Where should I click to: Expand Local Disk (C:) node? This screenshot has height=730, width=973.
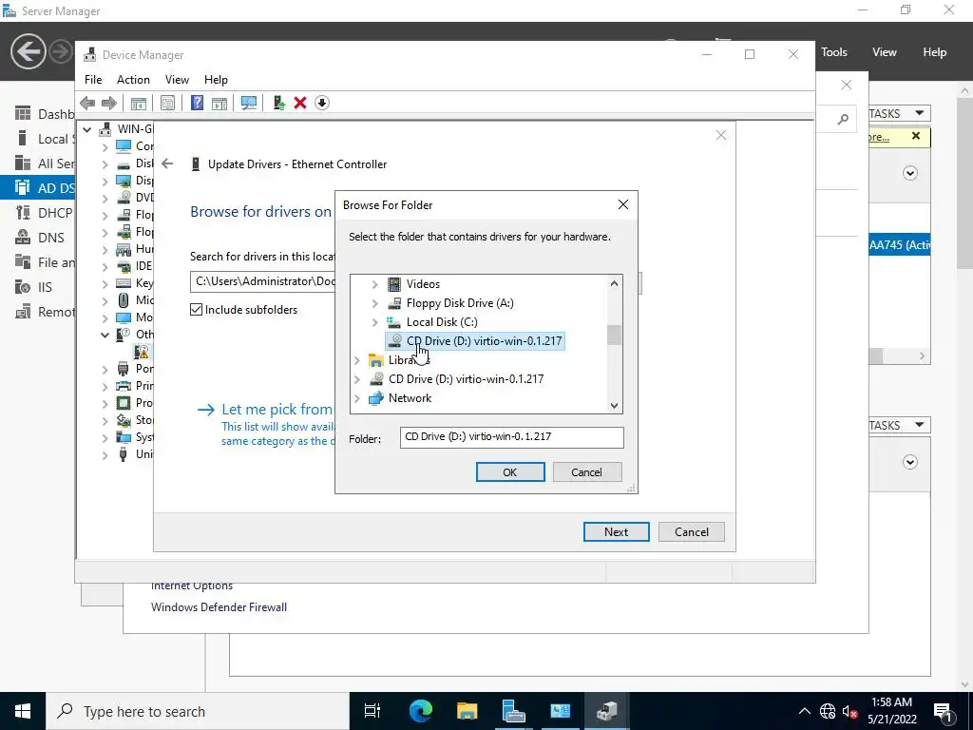[374, 322]
